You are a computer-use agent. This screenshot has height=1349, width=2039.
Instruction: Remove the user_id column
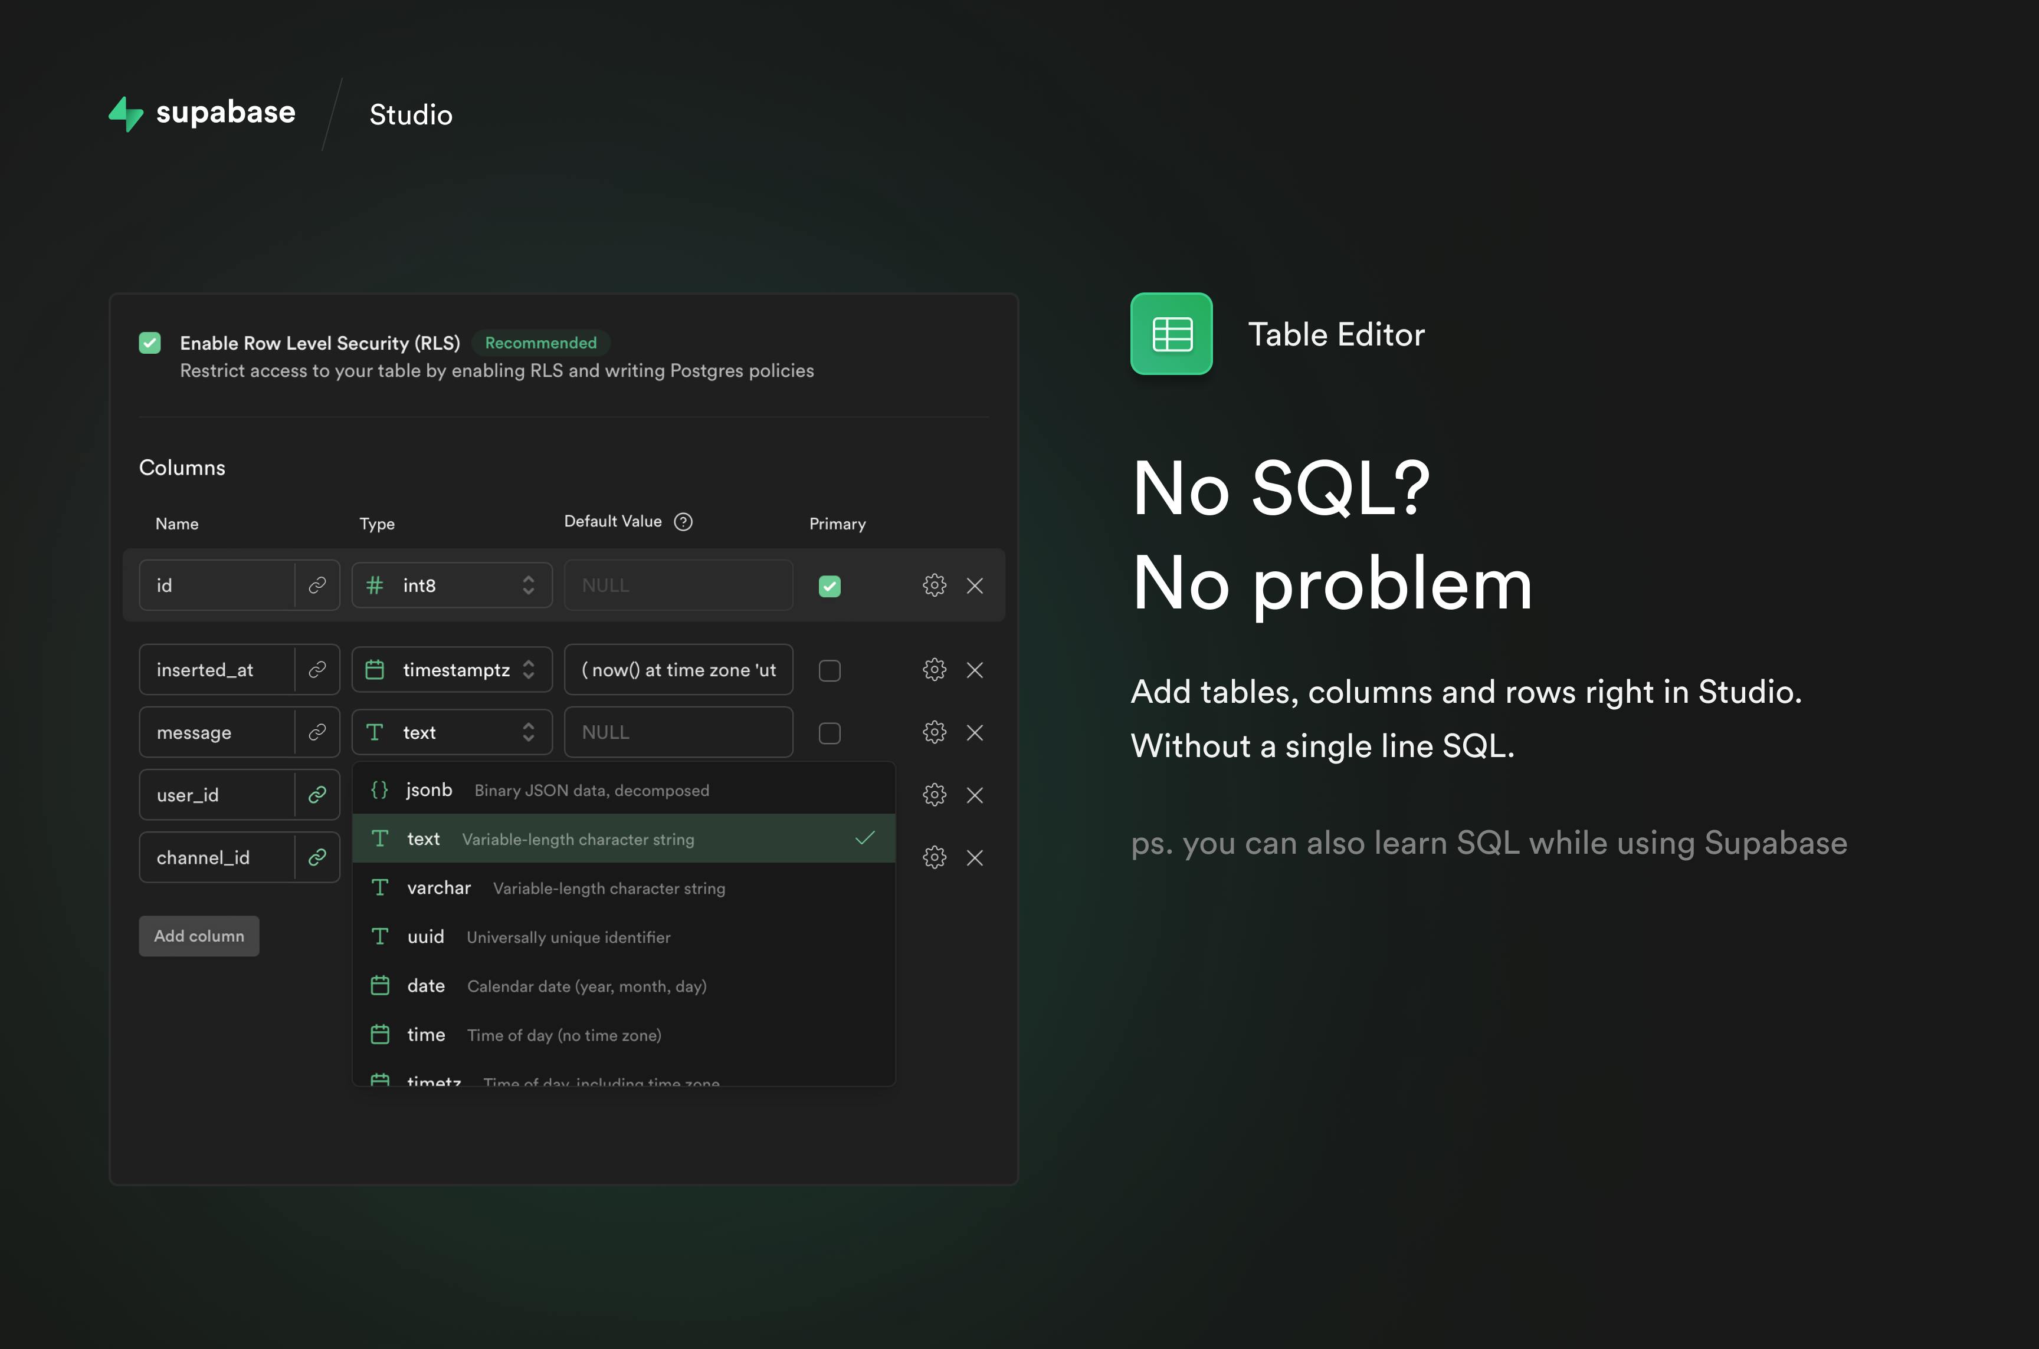975,796
